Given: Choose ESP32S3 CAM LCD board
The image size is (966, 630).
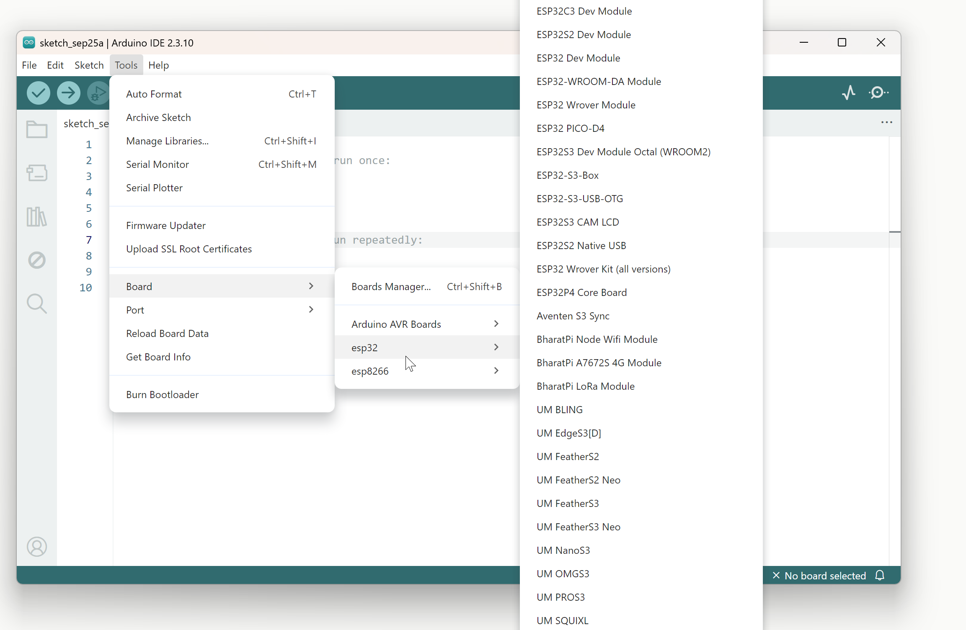Looking at the screenshot, I should point(641,222).
